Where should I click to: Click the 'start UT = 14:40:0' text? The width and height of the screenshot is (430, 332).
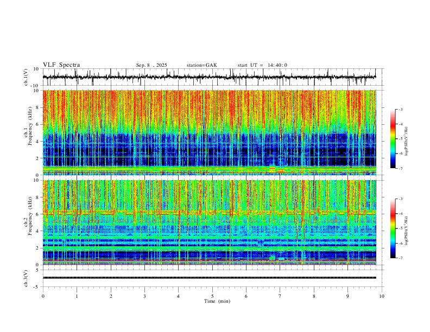pyautogui.click(x=262, y=65)
